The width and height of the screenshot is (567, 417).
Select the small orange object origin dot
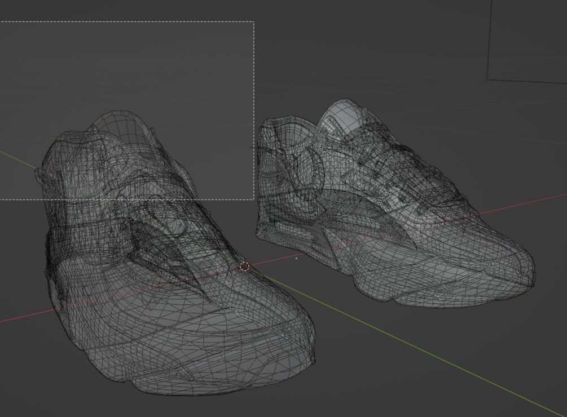pos(311,233)
